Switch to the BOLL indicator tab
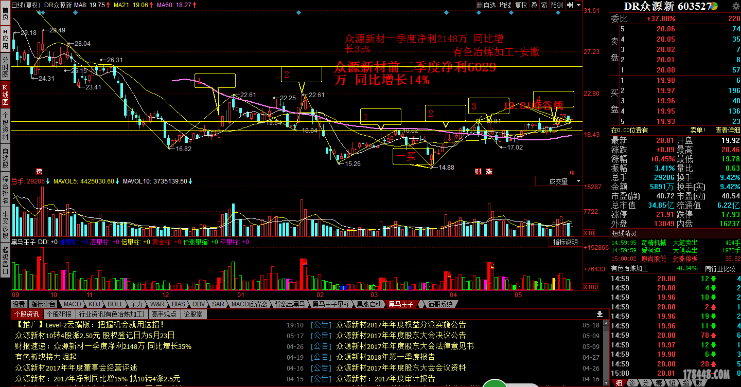 tap(115, 304)
